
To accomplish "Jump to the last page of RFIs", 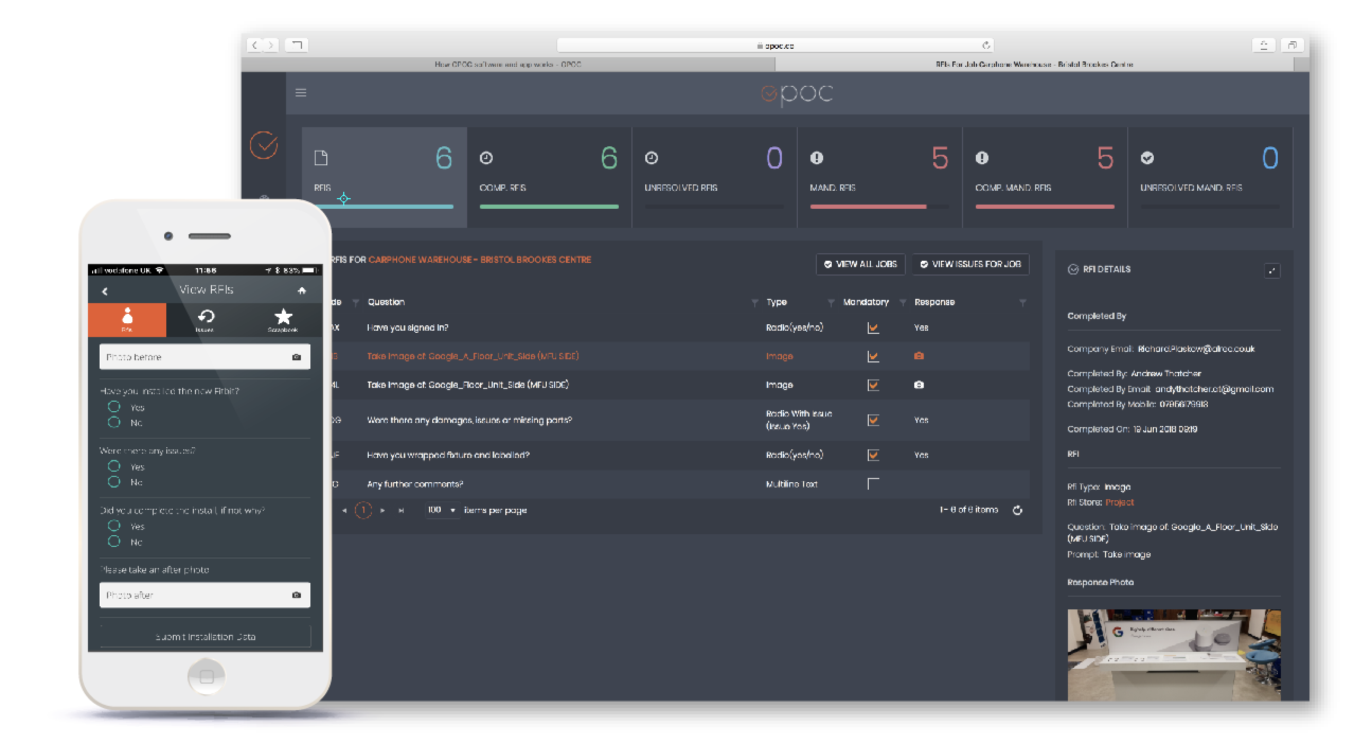I will coord(401,510).
